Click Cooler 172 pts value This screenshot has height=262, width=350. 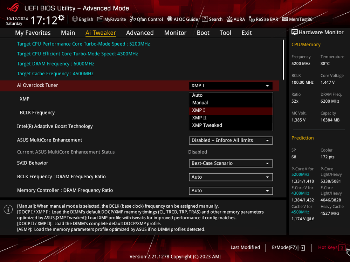click(x=328, y=157)
